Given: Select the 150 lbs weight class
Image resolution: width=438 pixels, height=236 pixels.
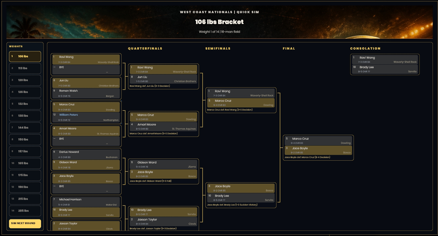Looking at the screenshot, I should (25, 140).
